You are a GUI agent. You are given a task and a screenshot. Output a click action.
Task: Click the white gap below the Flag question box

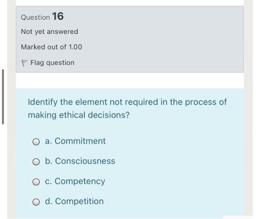click(x=130, y=80)
